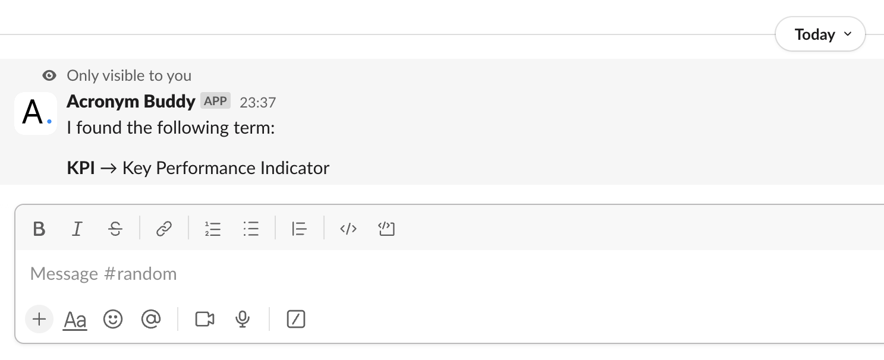Insert a code block
The height and width of the screenshot is (360, 884).
(386, 229)
